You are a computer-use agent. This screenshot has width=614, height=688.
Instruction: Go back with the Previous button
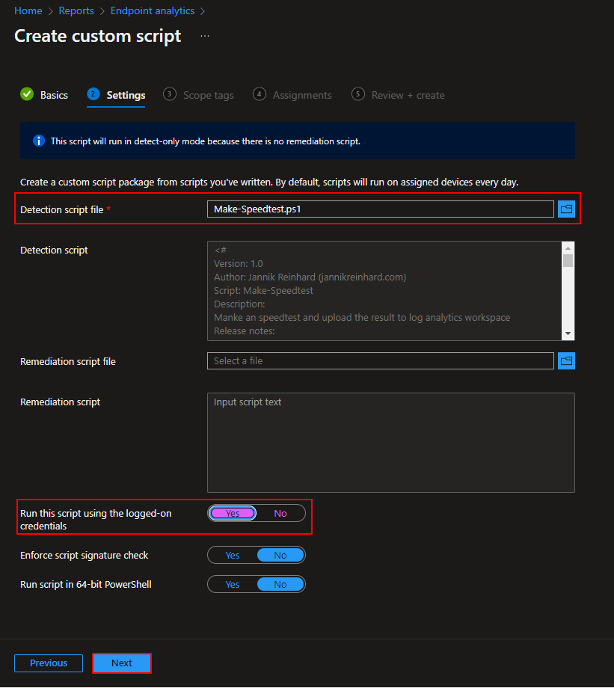49,663
